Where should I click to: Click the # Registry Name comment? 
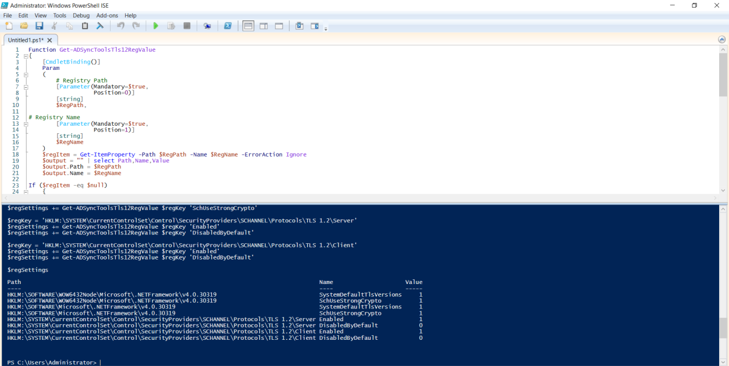tap(55, 118)
